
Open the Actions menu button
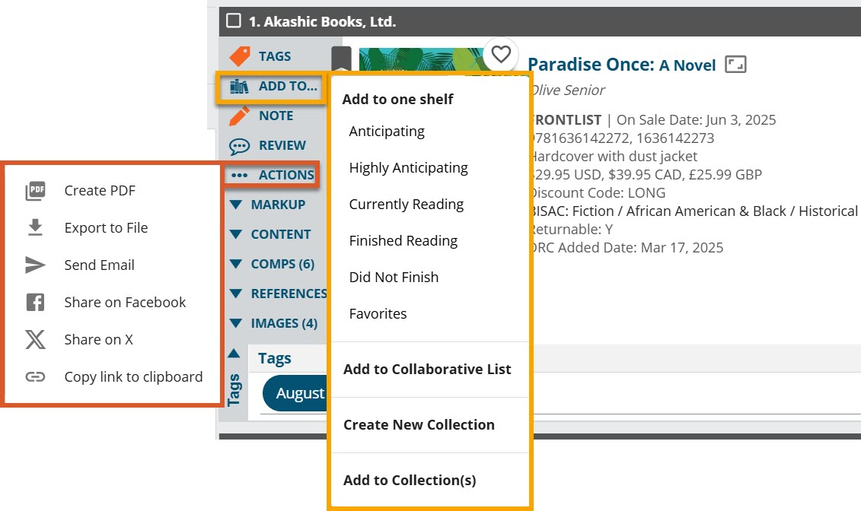tap(272, 175)
